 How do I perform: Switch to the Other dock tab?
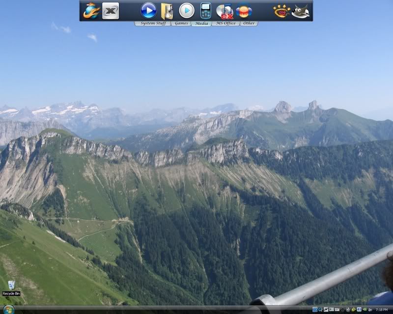pos(249,24)
